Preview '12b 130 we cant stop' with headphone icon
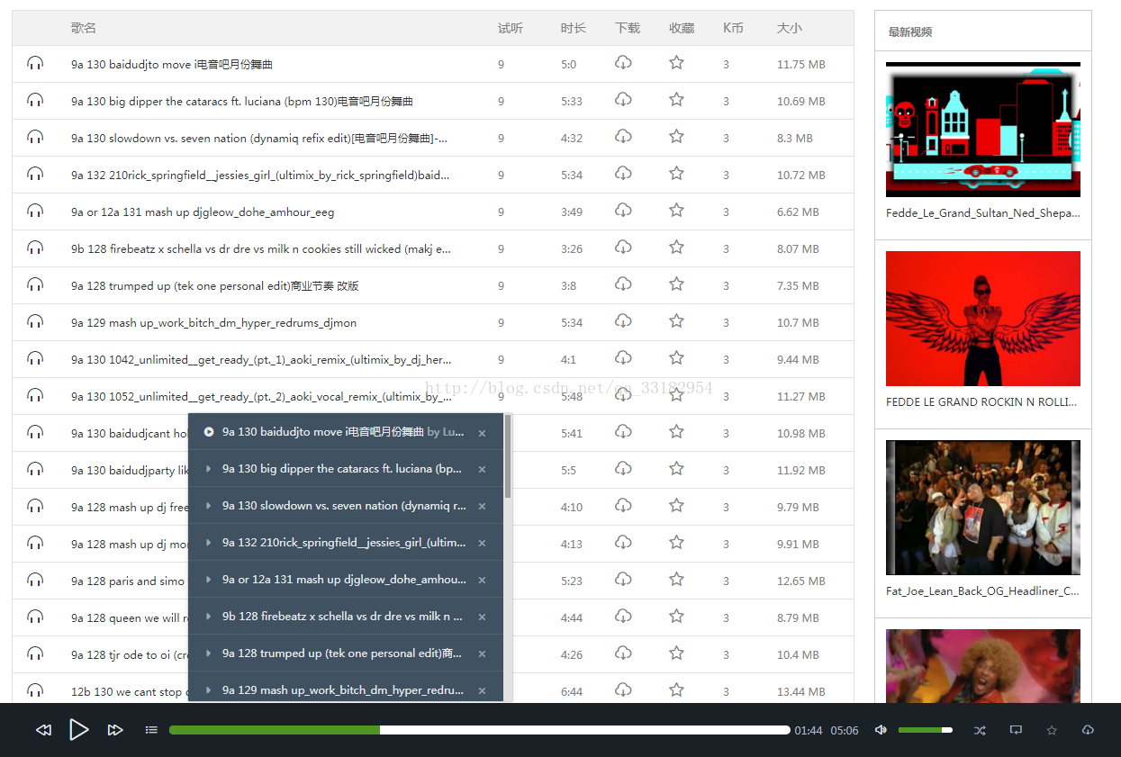The height and width of the screenshot is (757, 1121). (35, 690)
